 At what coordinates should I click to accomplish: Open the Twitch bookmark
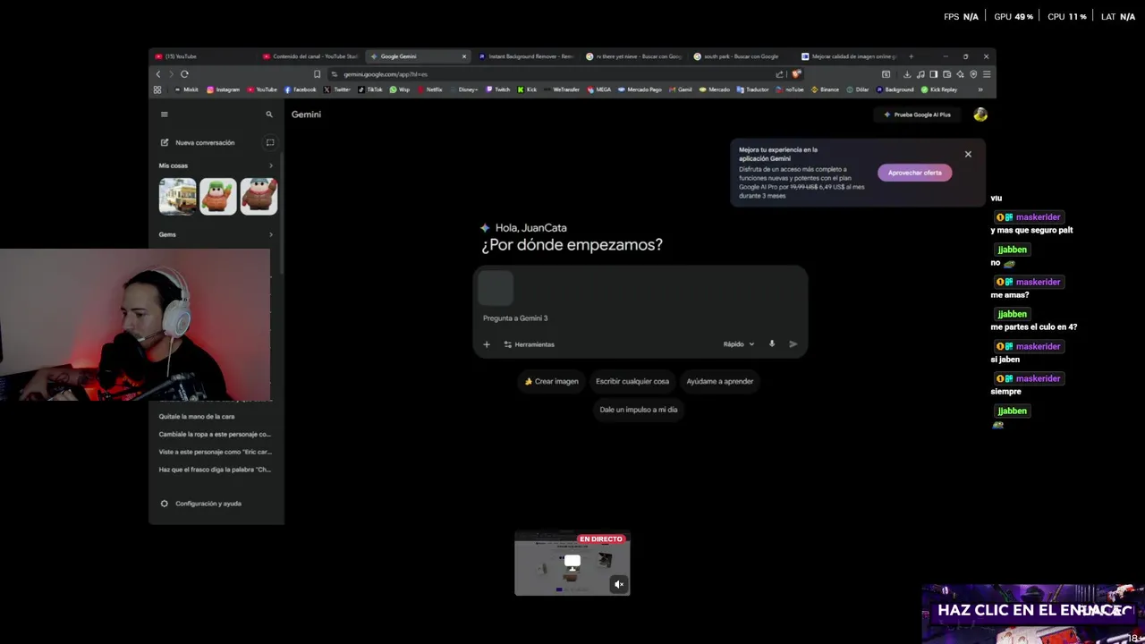pyautogui.click(x=497, y=89)
